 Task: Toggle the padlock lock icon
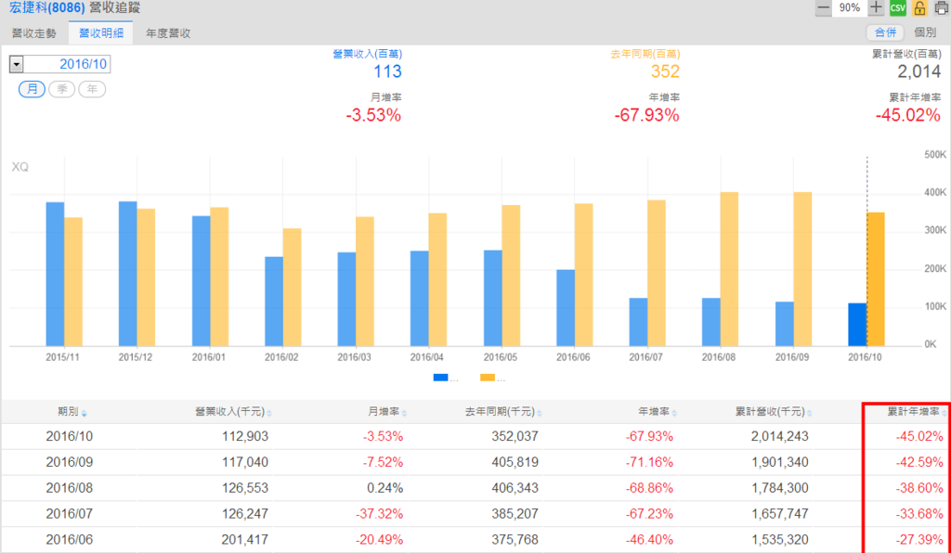click(919, 7)
